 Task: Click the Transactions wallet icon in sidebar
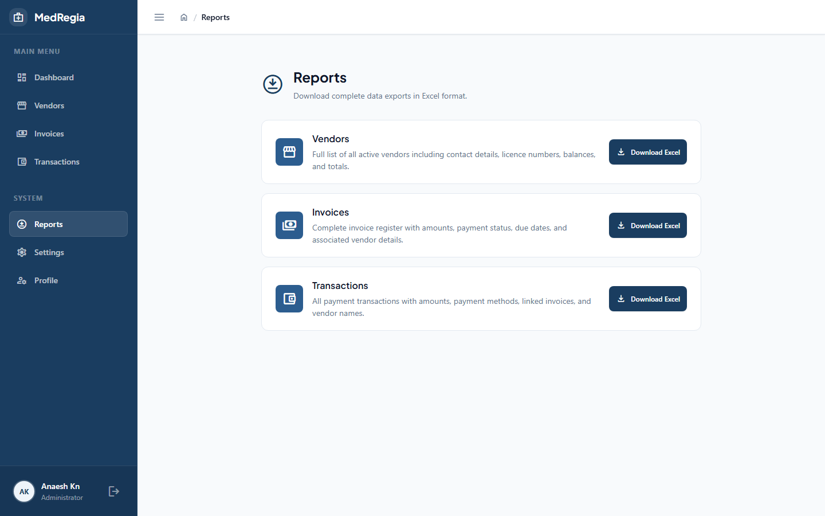pos(22,162)
